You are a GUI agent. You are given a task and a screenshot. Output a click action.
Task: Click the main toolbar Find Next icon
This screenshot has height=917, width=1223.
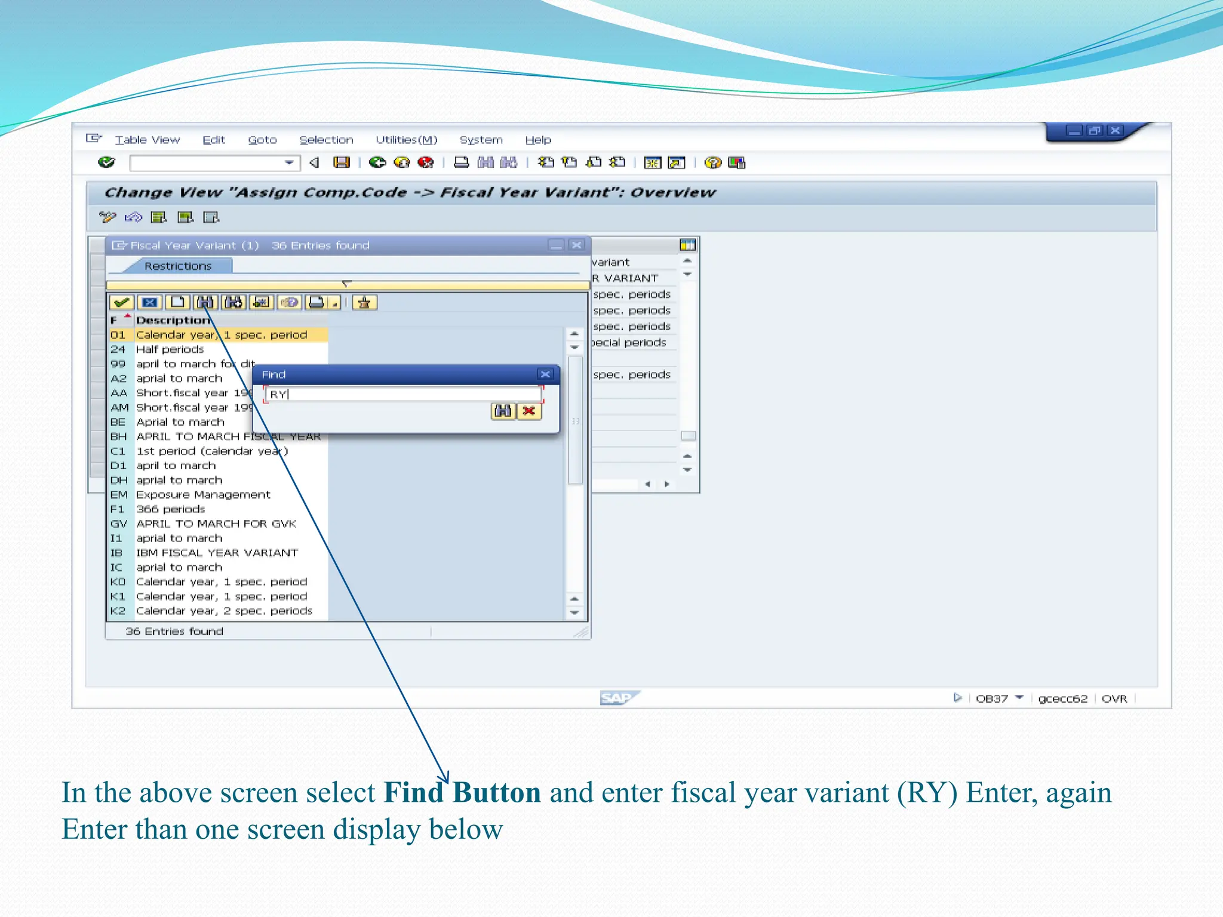point(509,162)
